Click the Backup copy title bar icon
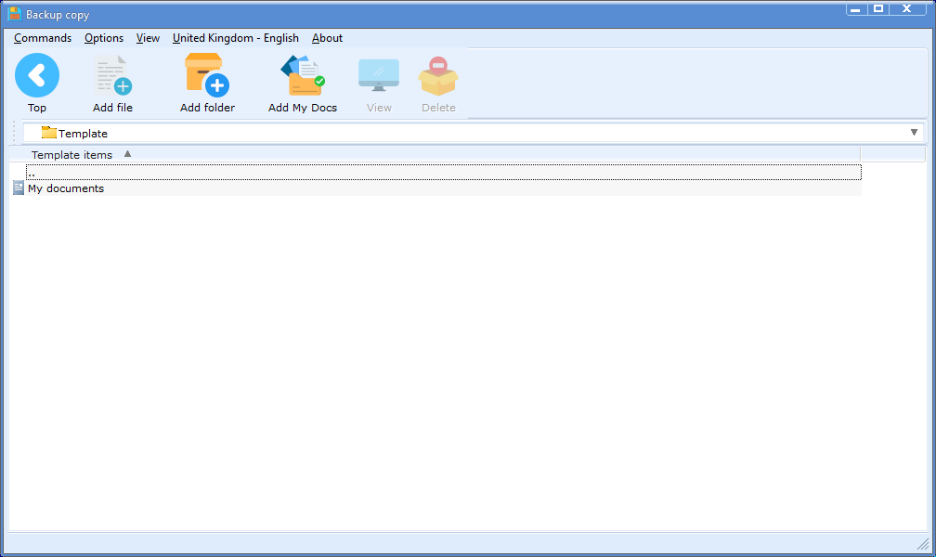This screenshot has height=557, width=936. click(x=15, y=14)
